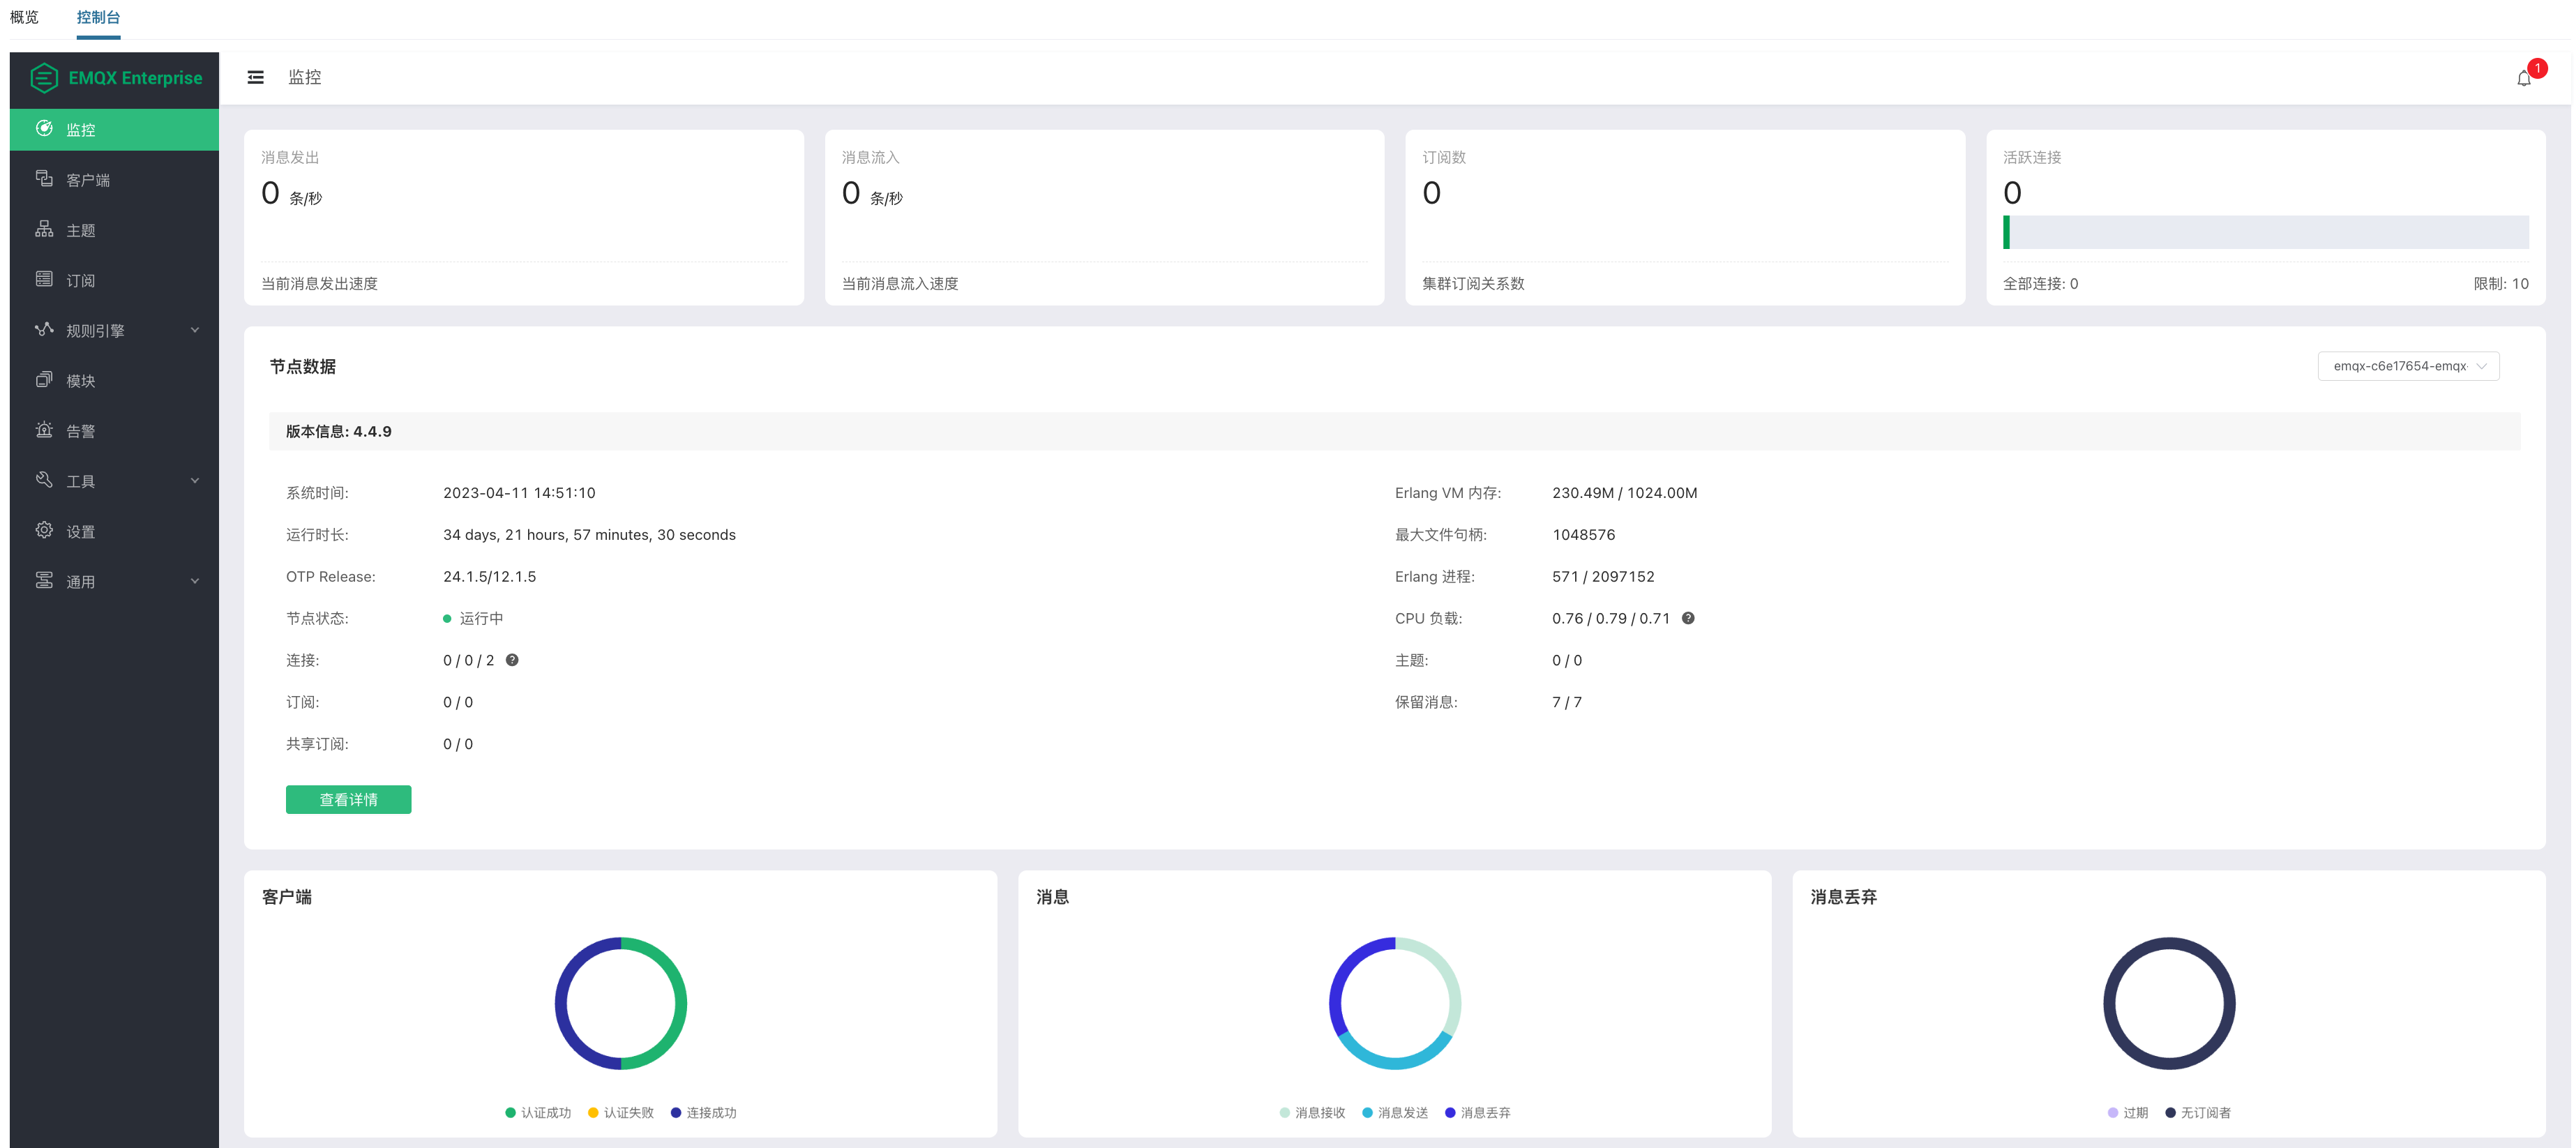Click the 查看详情 view details button
Viewport: 2574px width, 1148px height.
pos(347,799)
